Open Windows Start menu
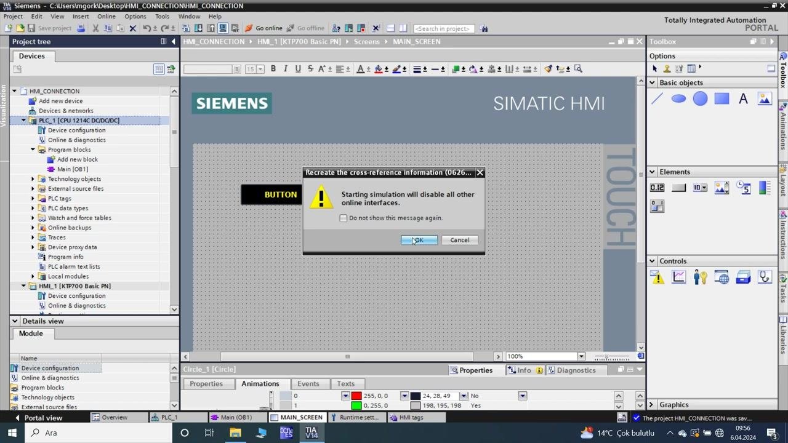Image resolution: width=788 pixels, height=443 pixels. [x=12, y=433]
